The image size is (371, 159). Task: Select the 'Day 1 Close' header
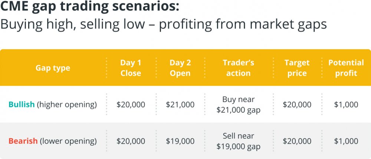[131, 68]
